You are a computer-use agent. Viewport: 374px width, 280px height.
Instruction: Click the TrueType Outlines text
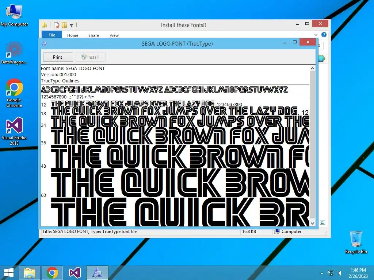pos(60,81)
